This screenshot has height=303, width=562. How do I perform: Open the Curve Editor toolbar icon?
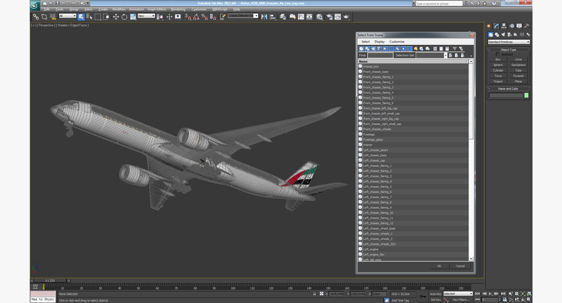[301, 17]
